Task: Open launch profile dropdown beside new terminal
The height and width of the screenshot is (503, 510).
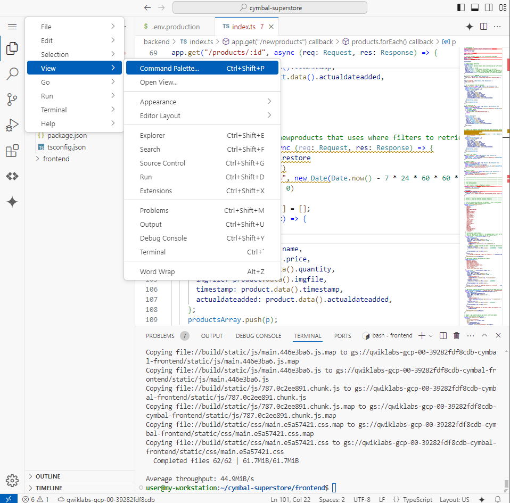Action: tap(431, 336)
